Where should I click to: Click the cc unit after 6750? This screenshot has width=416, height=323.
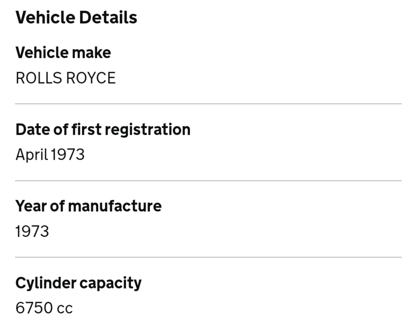click(x=64, y=308)
